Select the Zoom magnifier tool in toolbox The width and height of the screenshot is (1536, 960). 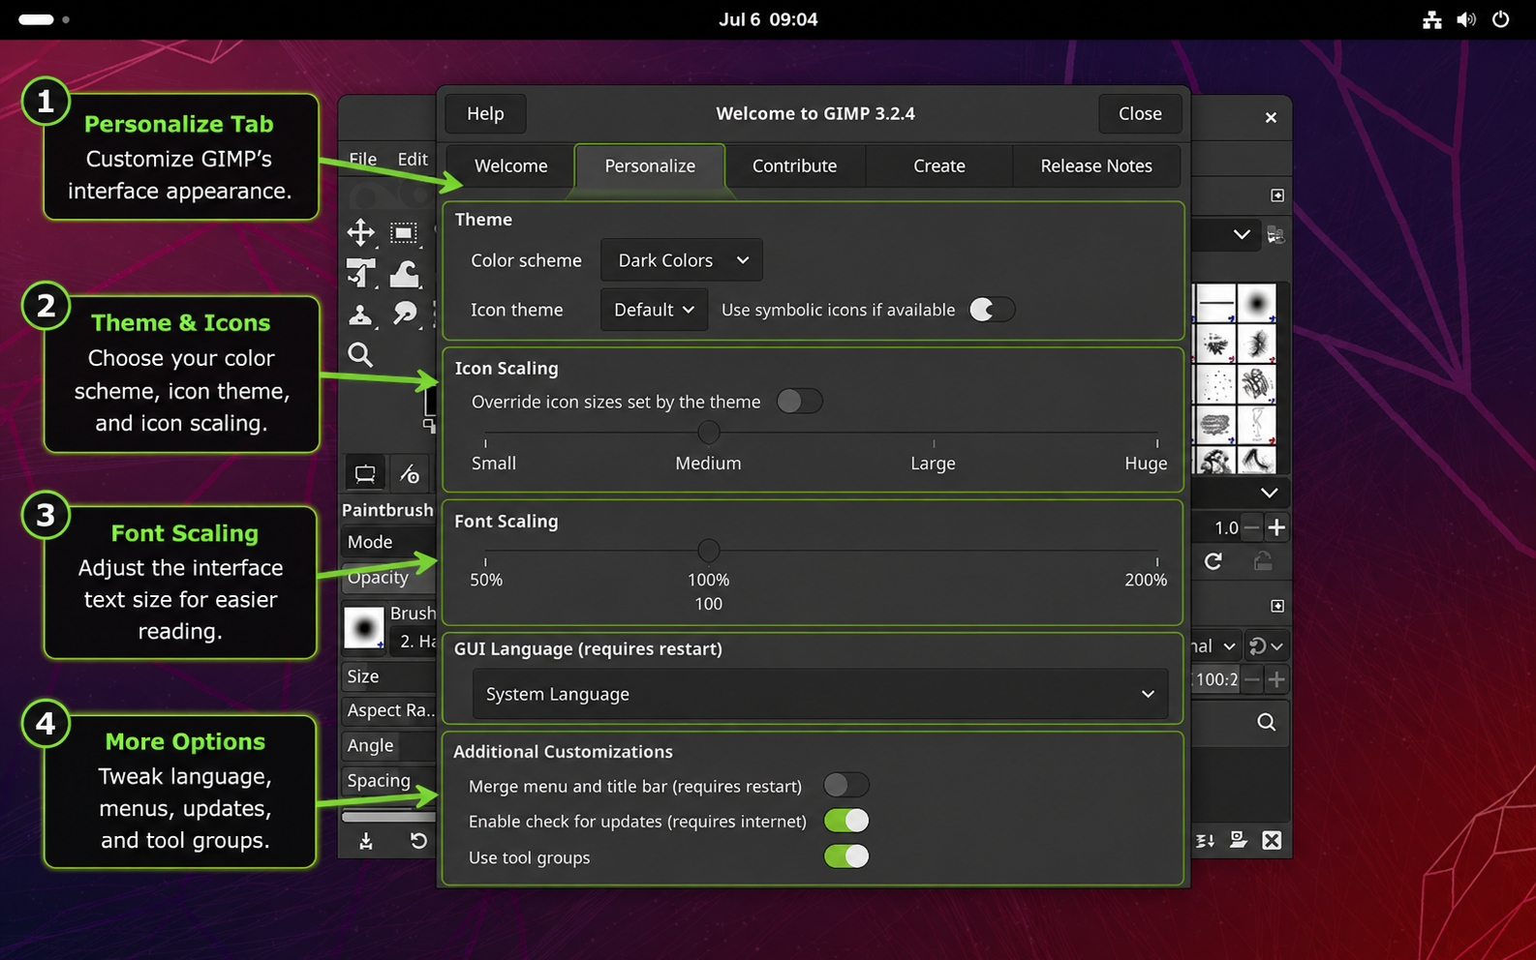point(360,355)
